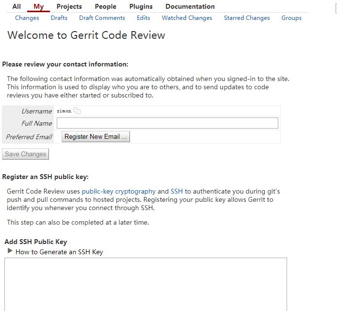Screen dimensions: 337x311
Task: Click the Register an SSH public key heading
Action: [46, 177]
